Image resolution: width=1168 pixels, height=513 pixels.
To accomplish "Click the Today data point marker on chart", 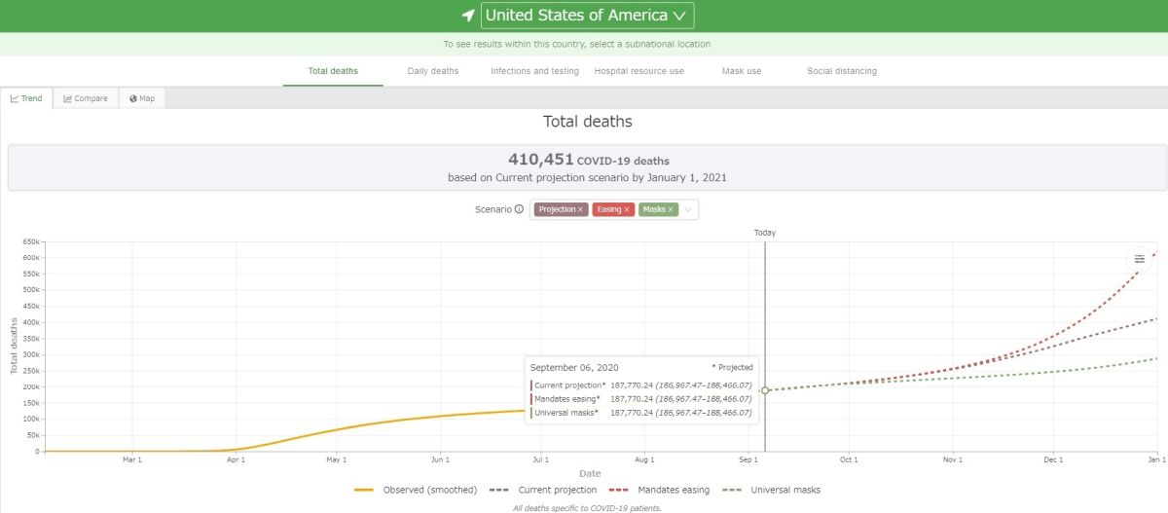I will 765,389.
